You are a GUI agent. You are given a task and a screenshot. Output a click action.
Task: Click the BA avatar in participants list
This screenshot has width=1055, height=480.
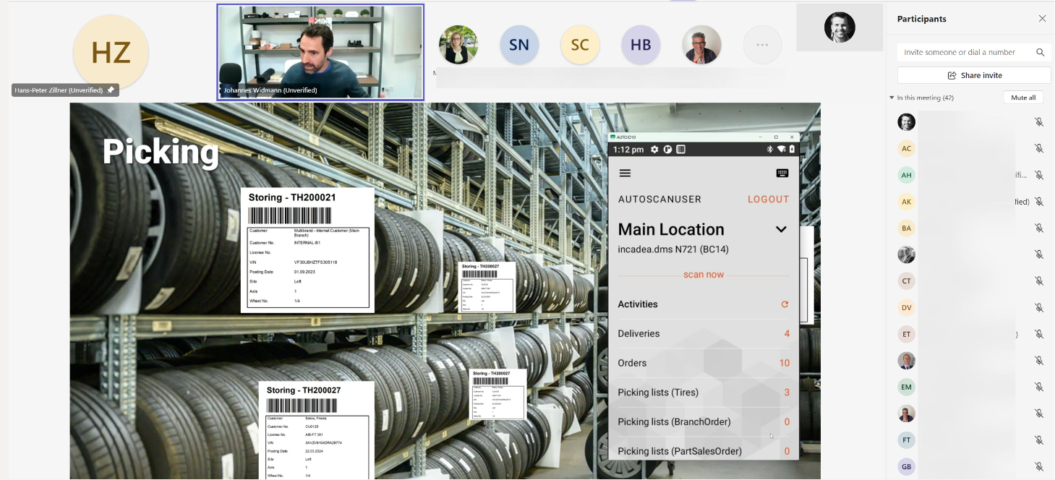pos(907,228)
